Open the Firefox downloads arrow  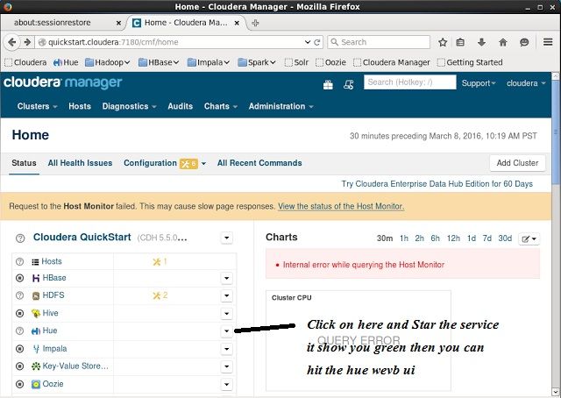pos(481,42)
